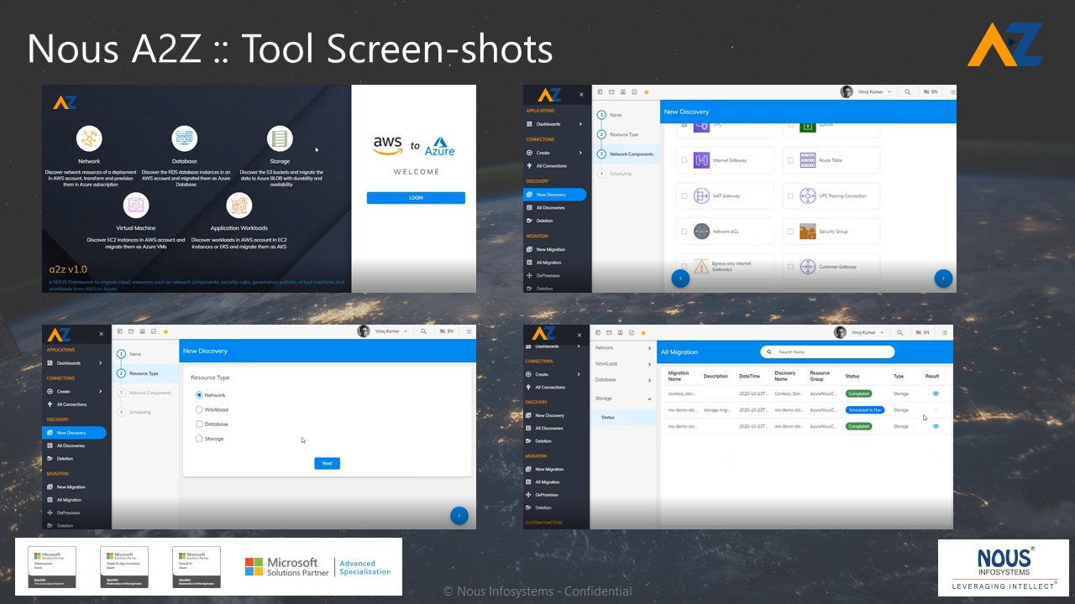
Task: Click yellow star favorite icon in All Migration screen
Action: click(x=642, y=333)
